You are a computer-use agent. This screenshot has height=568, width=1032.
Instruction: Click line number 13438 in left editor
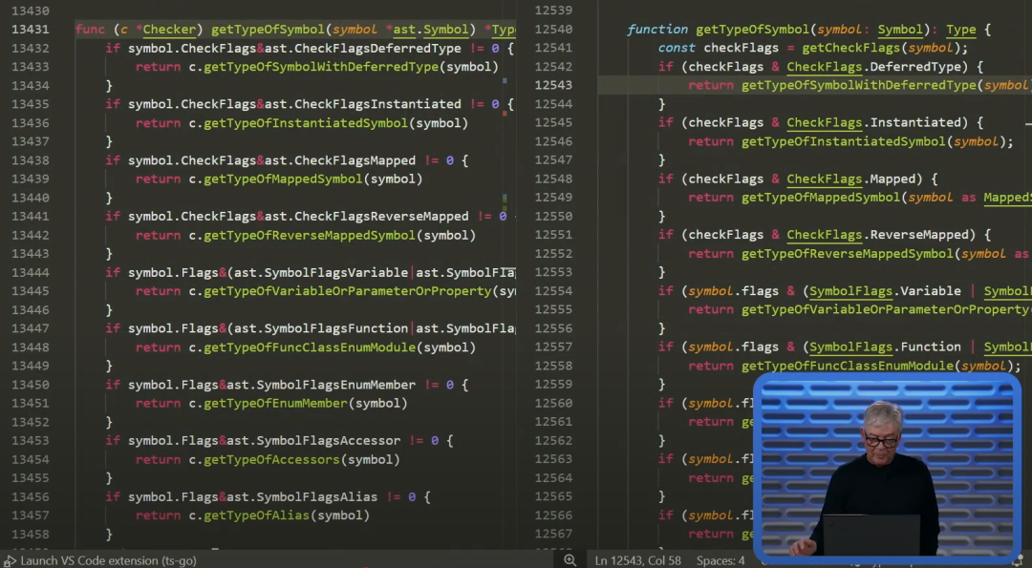(31, 160)
